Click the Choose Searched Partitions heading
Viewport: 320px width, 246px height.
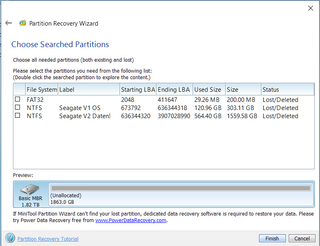(60, 44)
